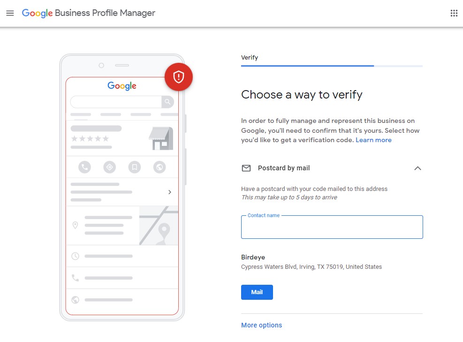Image resolution: width=463 pixels, height=342 pixels.
Task: Click the save bookmark icon in mockup
Action: [134, 167]
